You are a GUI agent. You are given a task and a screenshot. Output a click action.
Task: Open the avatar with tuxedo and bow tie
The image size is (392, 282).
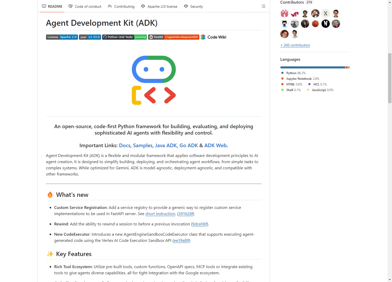pyautogui.click(x=315, y=13)
